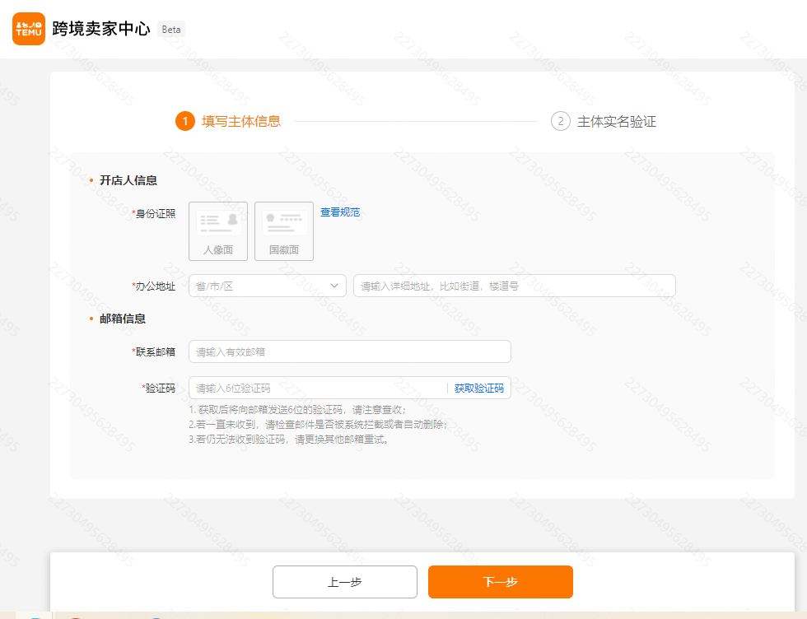This screenshot has height=619, width=807.
Task: Click the Beta badge beside the page title
Action: coord(170,29)
